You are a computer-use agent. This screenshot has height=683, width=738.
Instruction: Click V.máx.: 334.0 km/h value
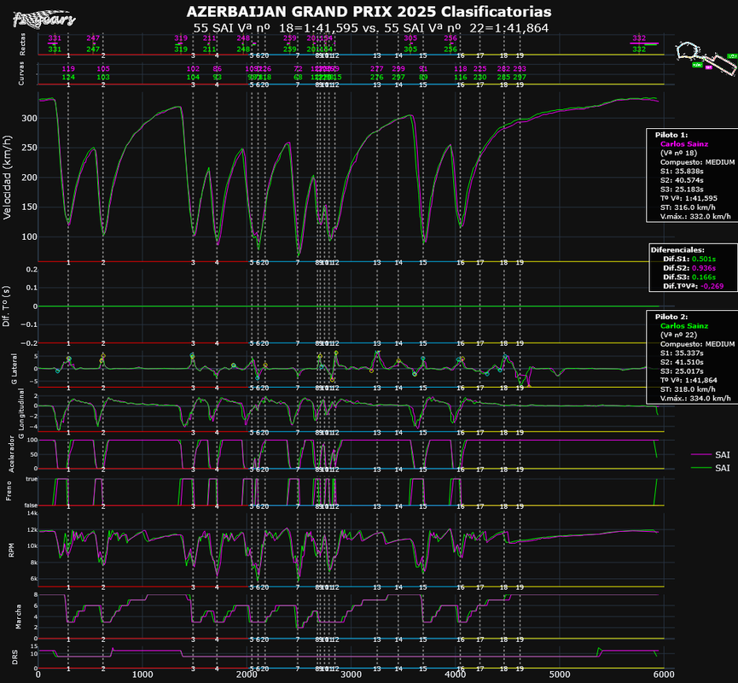pos(695,399)
